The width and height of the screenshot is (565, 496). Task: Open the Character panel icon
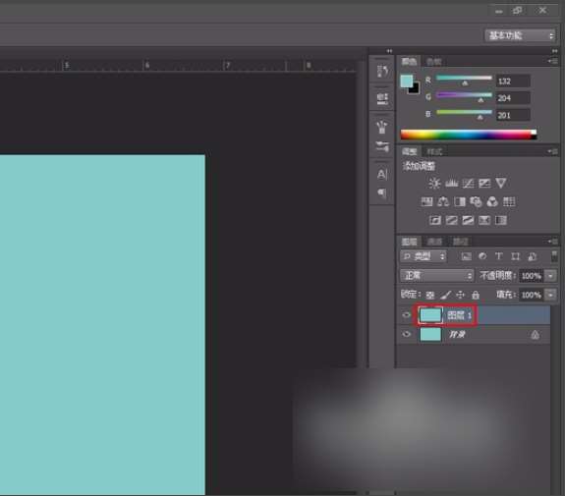(382, 175)
